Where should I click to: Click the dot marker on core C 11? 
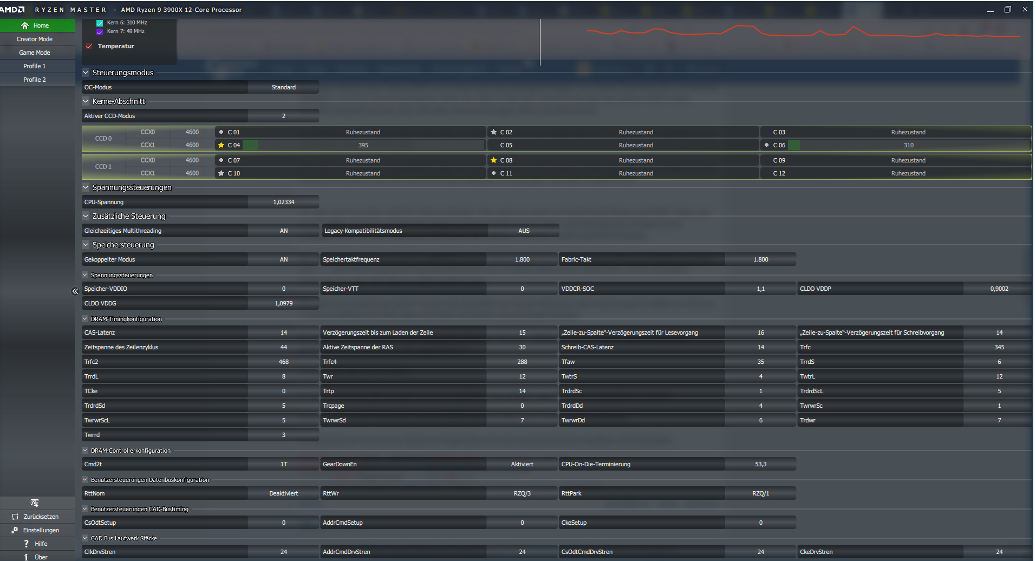click(493, 173)
